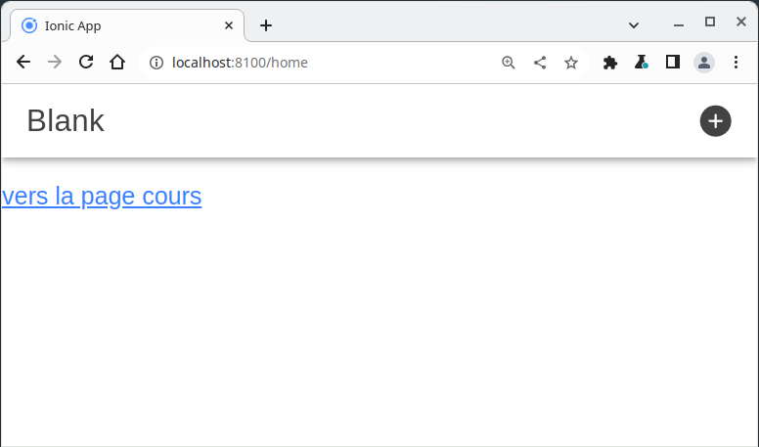This screenshot has width=759, height=447.
Task: Open the profile avatar menu
Action: point(703,63)
